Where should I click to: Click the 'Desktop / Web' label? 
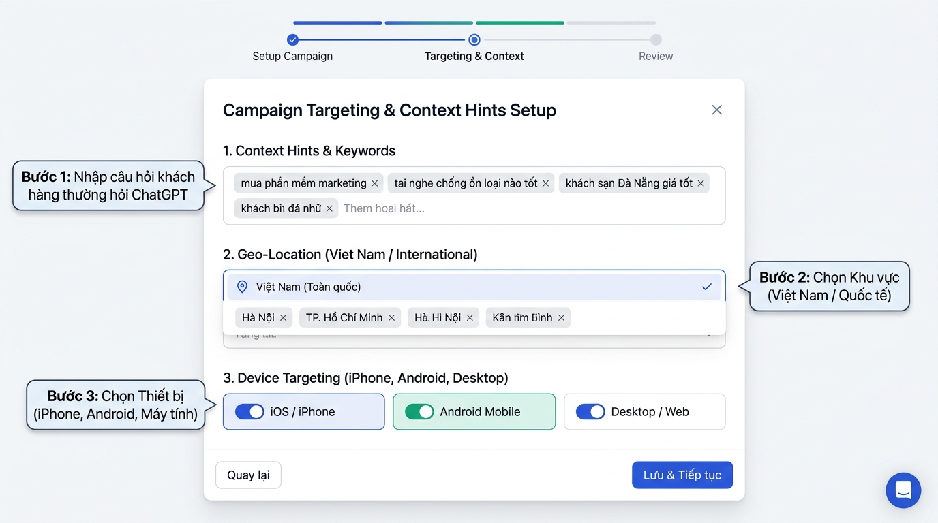coord(650,411)
